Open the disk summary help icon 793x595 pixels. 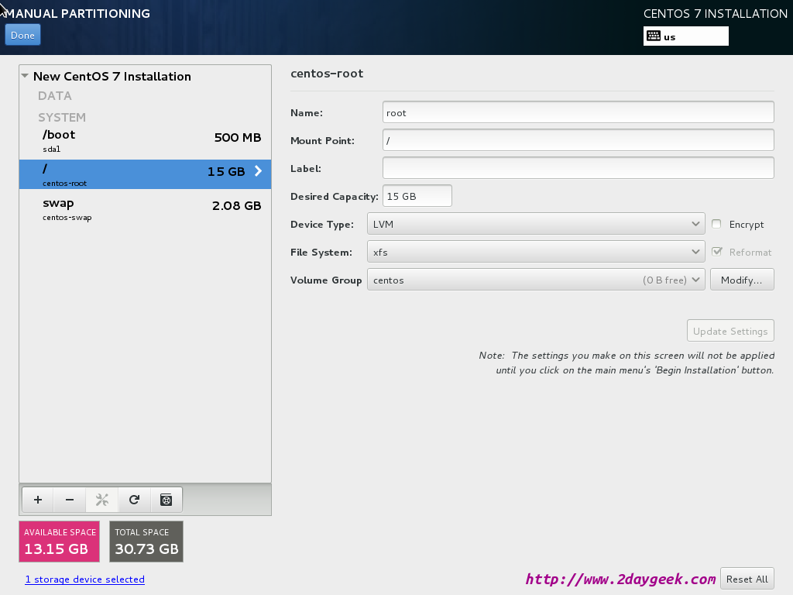coord(166,500)
